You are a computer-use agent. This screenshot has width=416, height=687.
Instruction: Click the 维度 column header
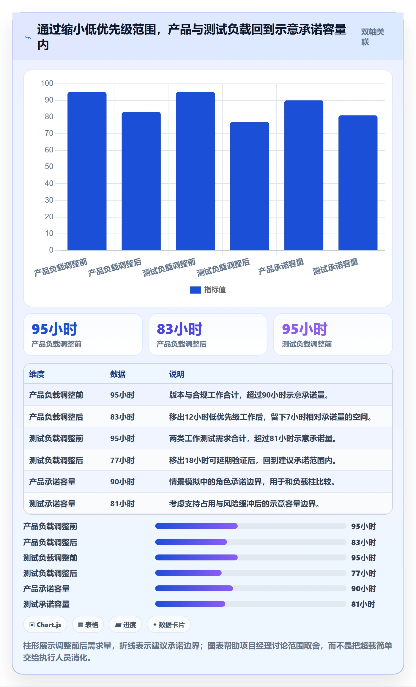[x=37, y=374]
